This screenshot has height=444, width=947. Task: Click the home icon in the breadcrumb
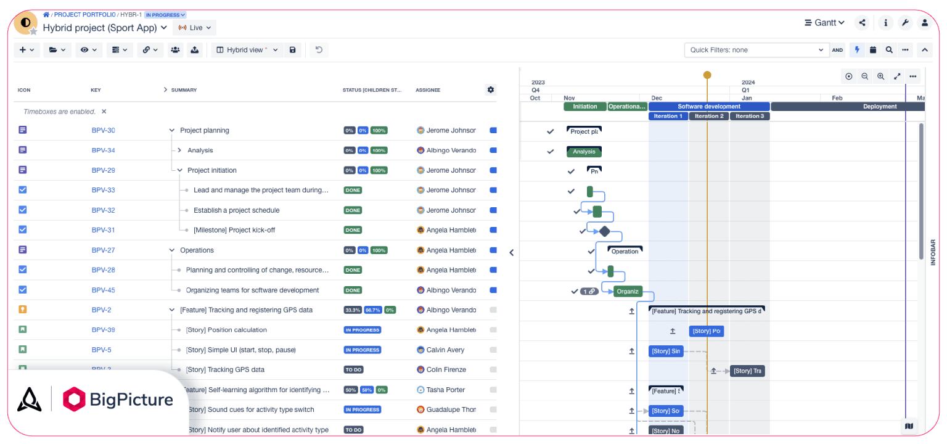46,15
